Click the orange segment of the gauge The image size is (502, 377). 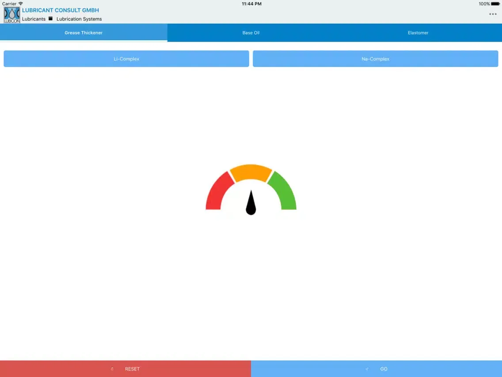click(x=251, y=173)
